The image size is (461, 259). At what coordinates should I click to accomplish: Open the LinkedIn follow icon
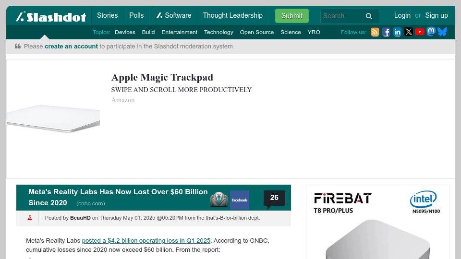point(397,32)
